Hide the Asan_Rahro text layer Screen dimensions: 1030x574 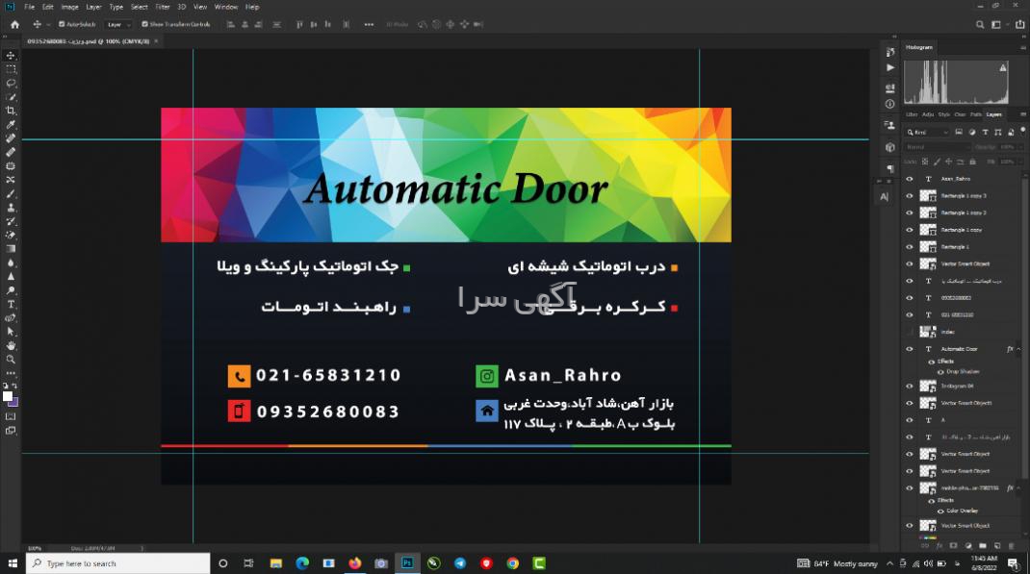click(909, 179)
